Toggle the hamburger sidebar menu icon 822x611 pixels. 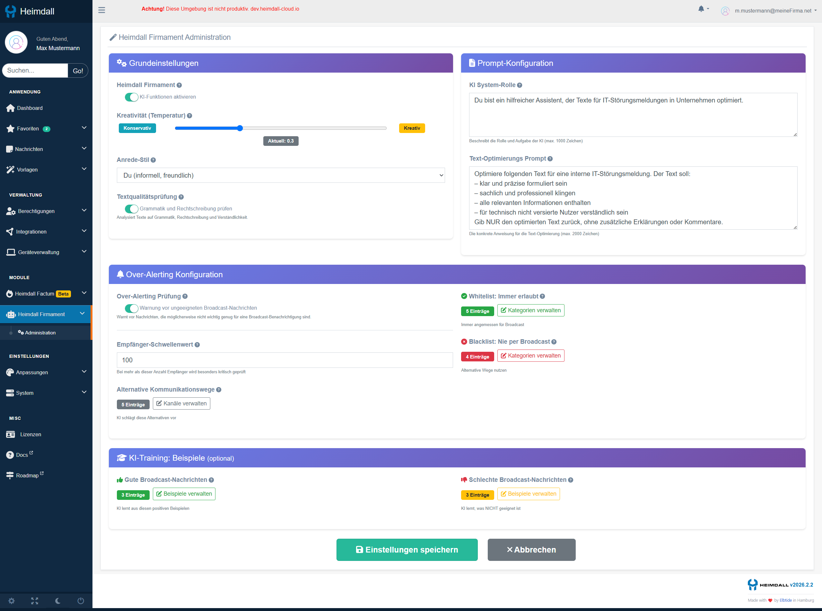point(102,10)
